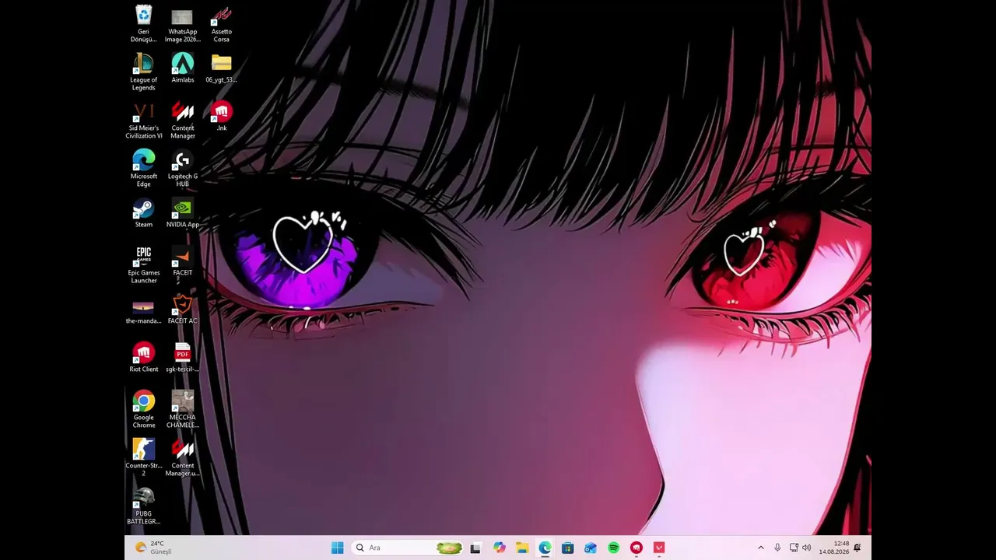The width and height of the screenshot is (996, 560).
Task: Click the microphone icon in system tray
Action: click(777, 548)
